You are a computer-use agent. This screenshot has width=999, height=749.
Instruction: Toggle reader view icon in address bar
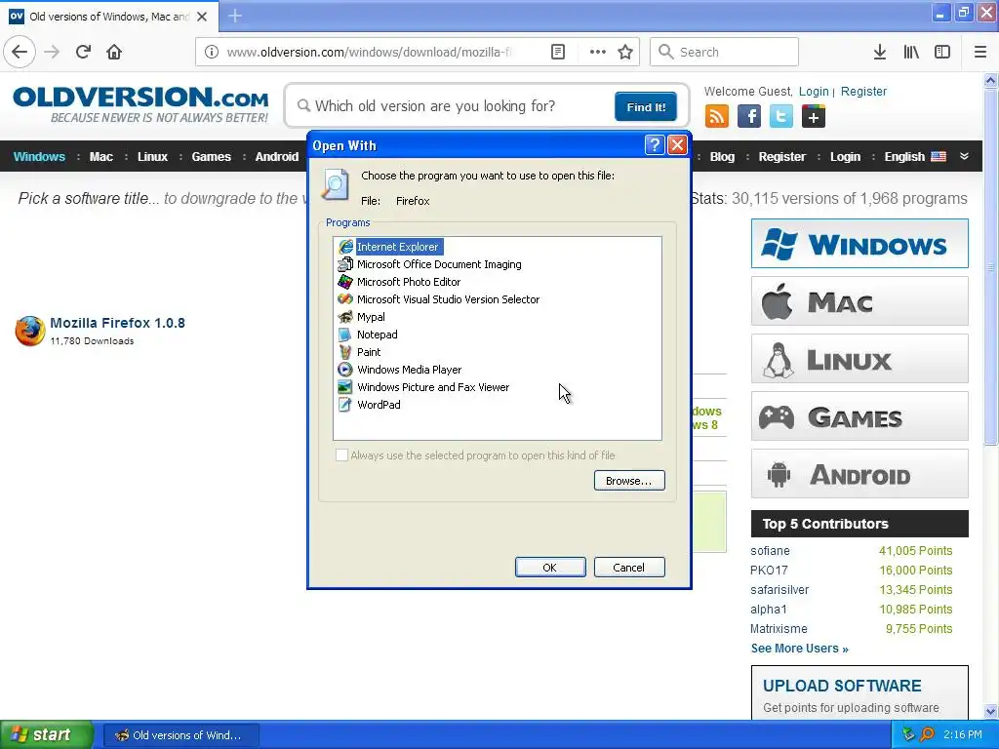click(x=557, y=52)
